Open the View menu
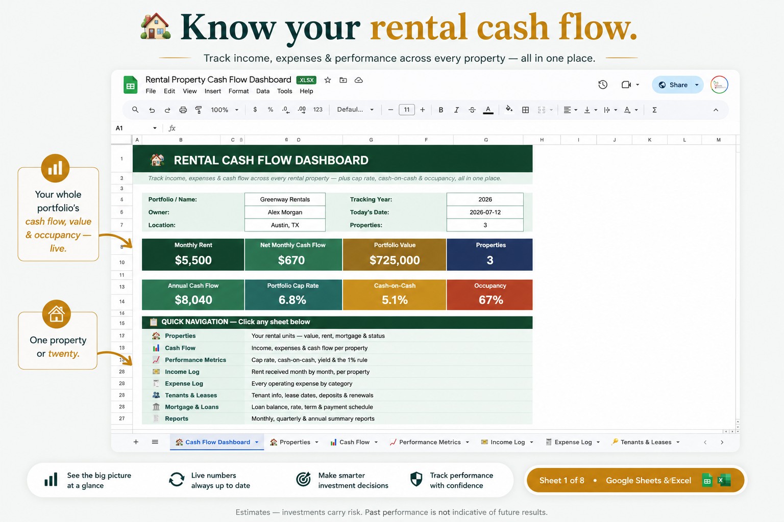The height and width of the screenshot is (522, 784). click(x=190, y=91)
